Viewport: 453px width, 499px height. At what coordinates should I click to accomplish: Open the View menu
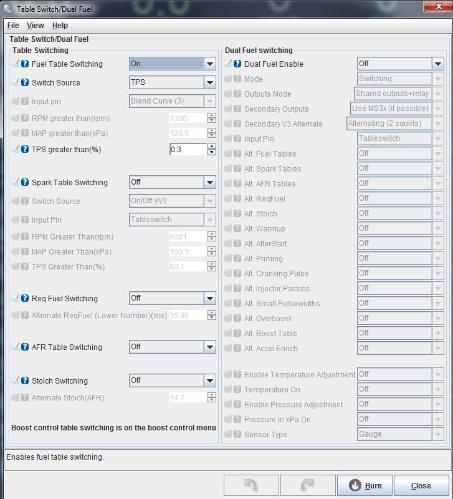click(x=36, y=26)
